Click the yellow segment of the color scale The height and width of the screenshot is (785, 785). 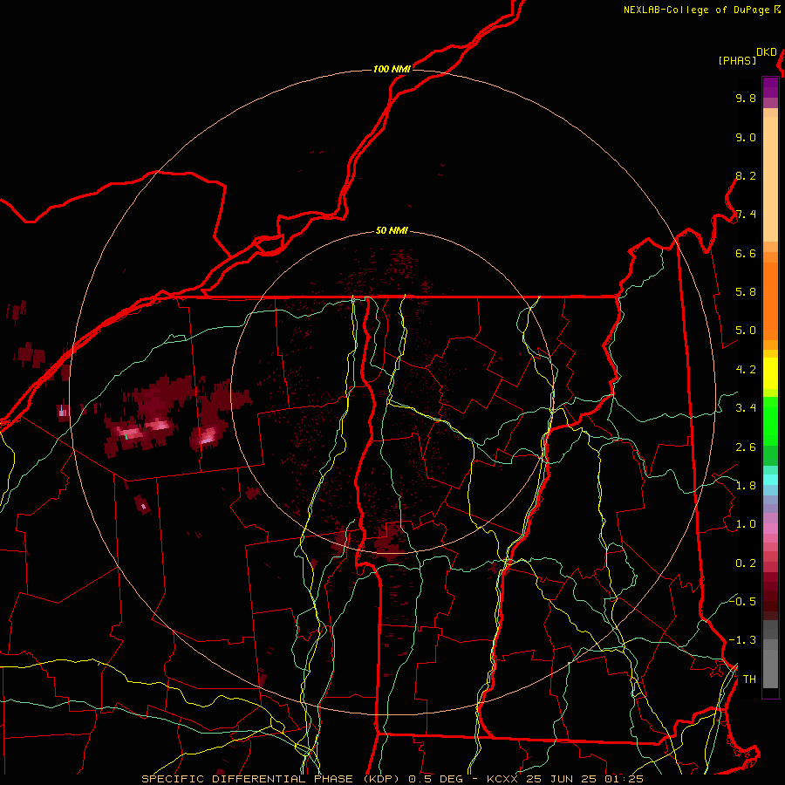point(770,373)
